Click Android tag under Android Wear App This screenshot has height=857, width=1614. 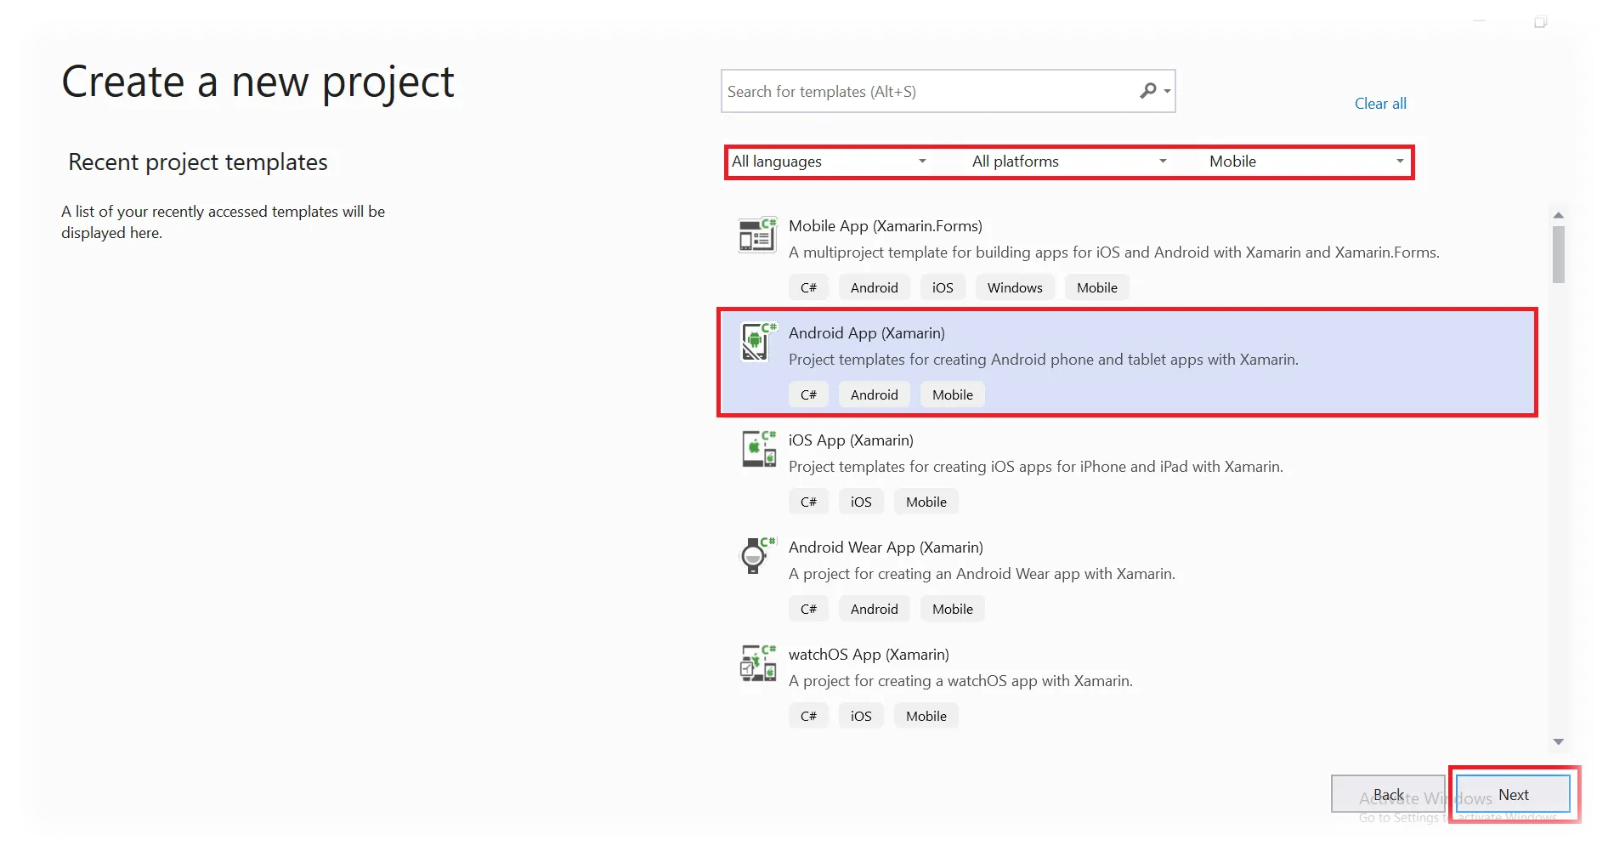(x=874, y=609)
